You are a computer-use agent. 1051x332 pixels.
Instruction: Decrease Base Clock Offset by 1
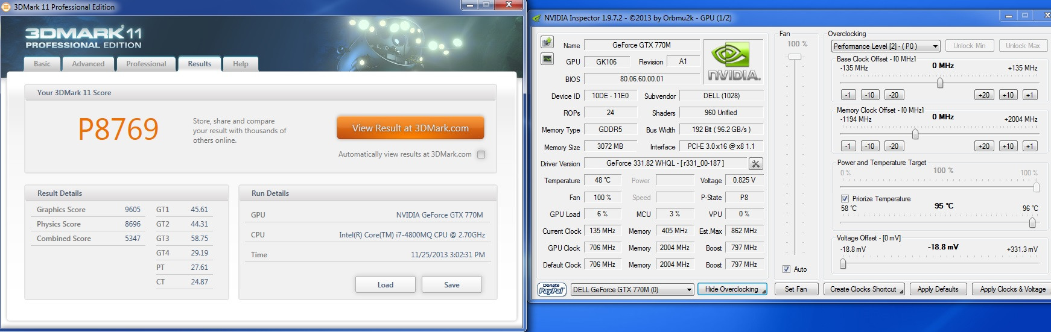tap(848, 95)
